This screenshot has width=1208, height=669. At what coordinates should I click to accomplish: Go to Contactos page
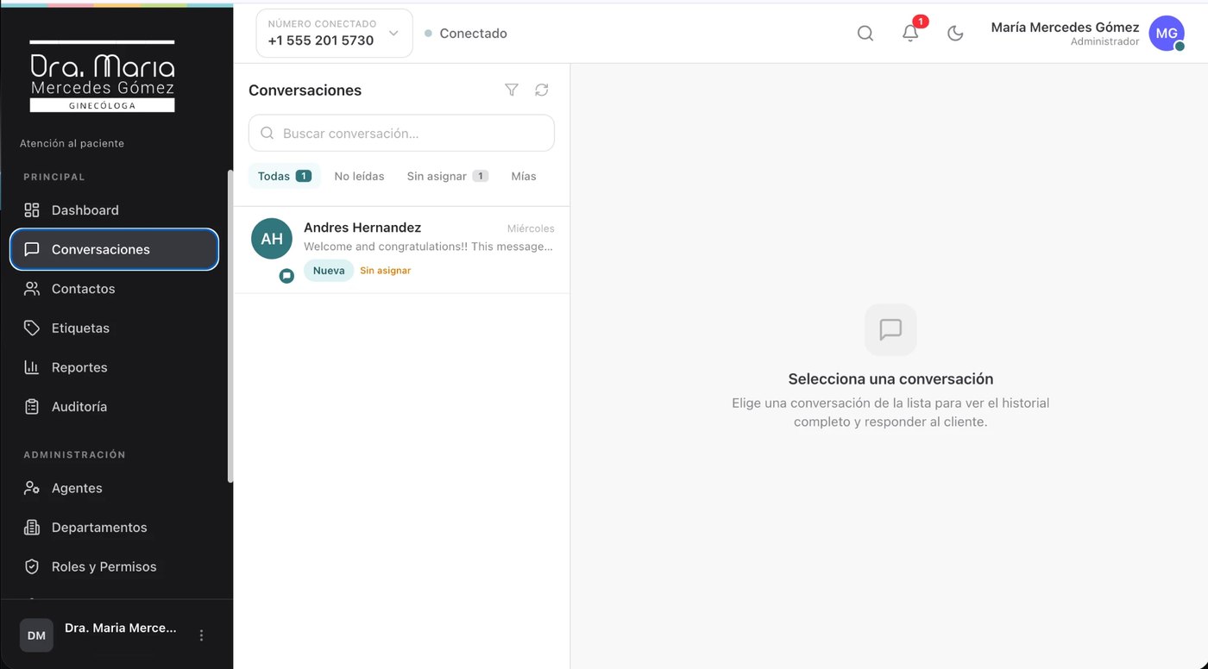click(x=114, y=289)
